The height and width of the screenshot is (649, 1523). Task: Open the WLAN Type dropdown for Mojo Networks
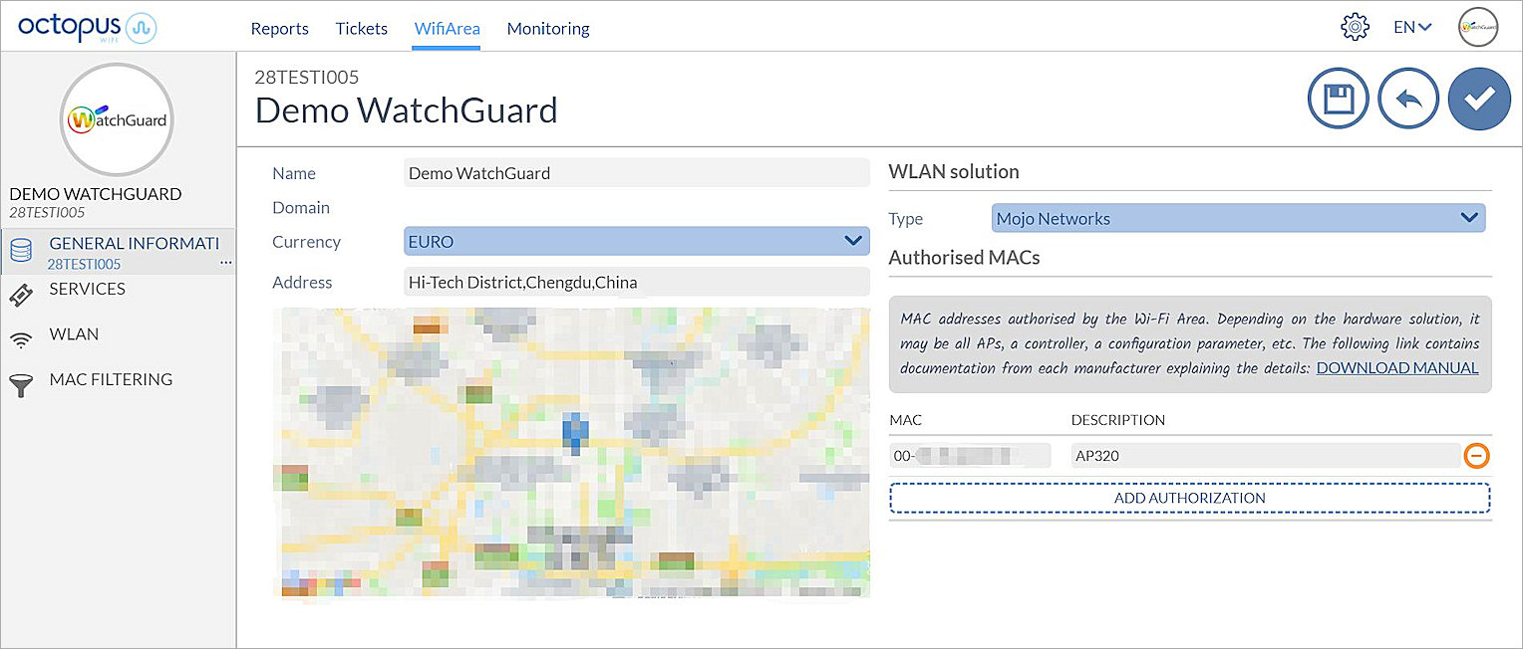[x=1238, y=218]
